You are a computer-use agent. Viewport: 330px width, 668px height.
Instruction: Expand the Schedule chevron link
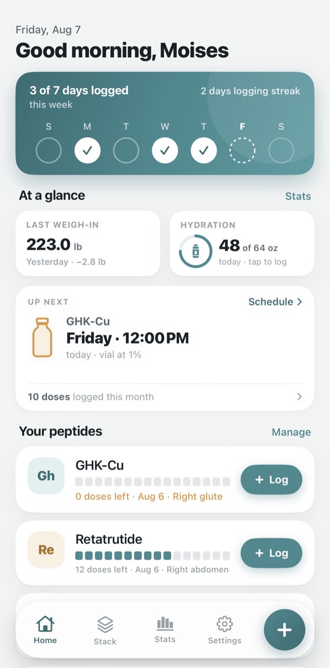tap(275, 302)
